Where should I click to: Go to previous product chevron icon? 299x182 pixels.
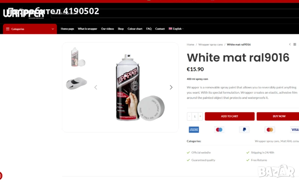[x=290, y=44]
